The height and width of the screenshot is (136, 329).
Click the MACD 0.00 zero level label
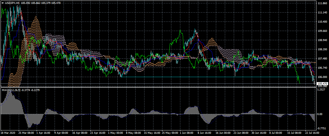pyautogui.click(x=320, y=114)
